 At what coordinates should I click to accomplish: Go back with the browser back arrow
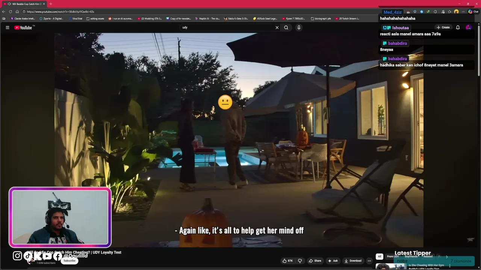point(4,12)
